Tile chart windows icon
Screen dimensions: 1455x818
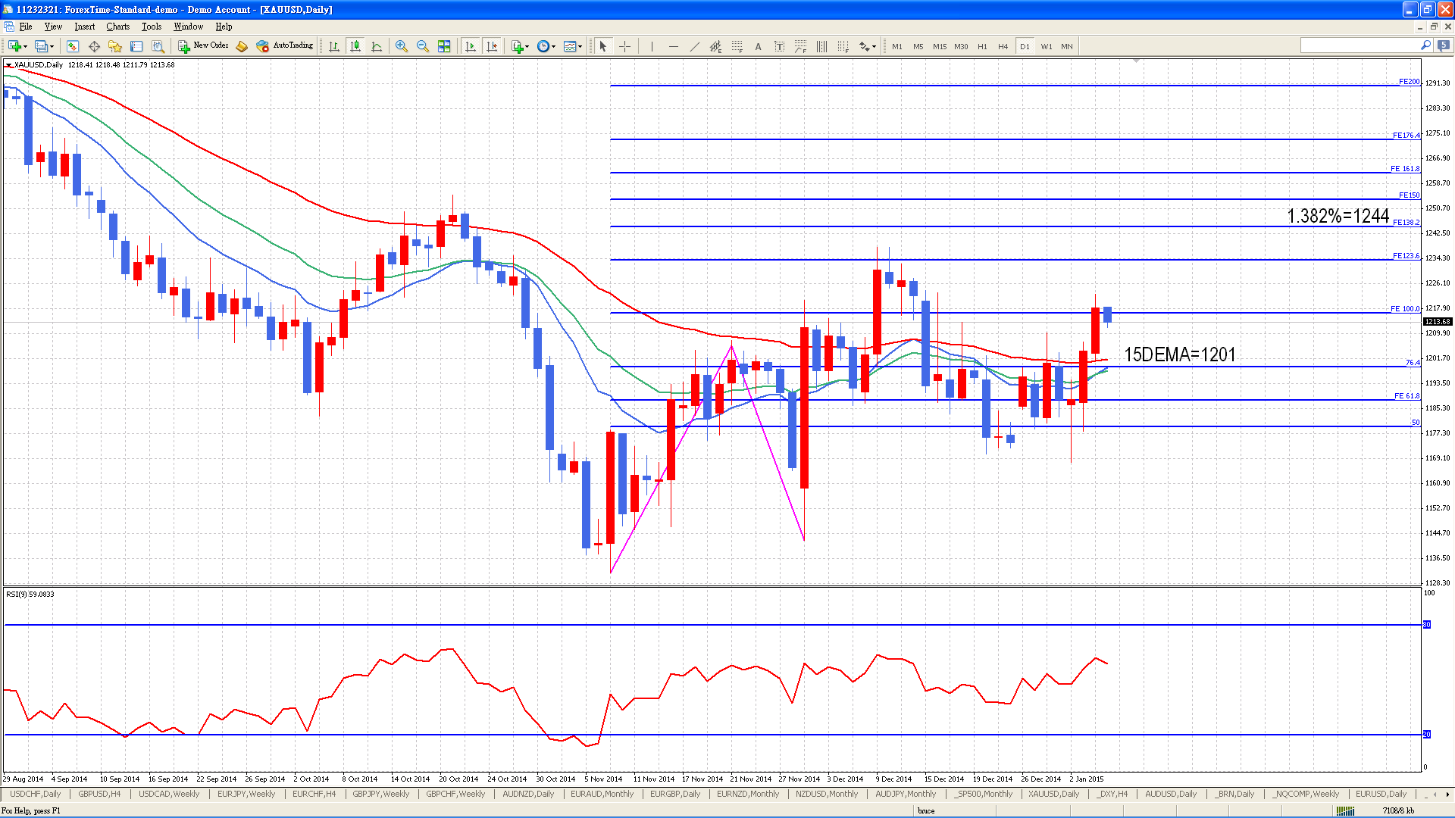click(x=444, y=46)
